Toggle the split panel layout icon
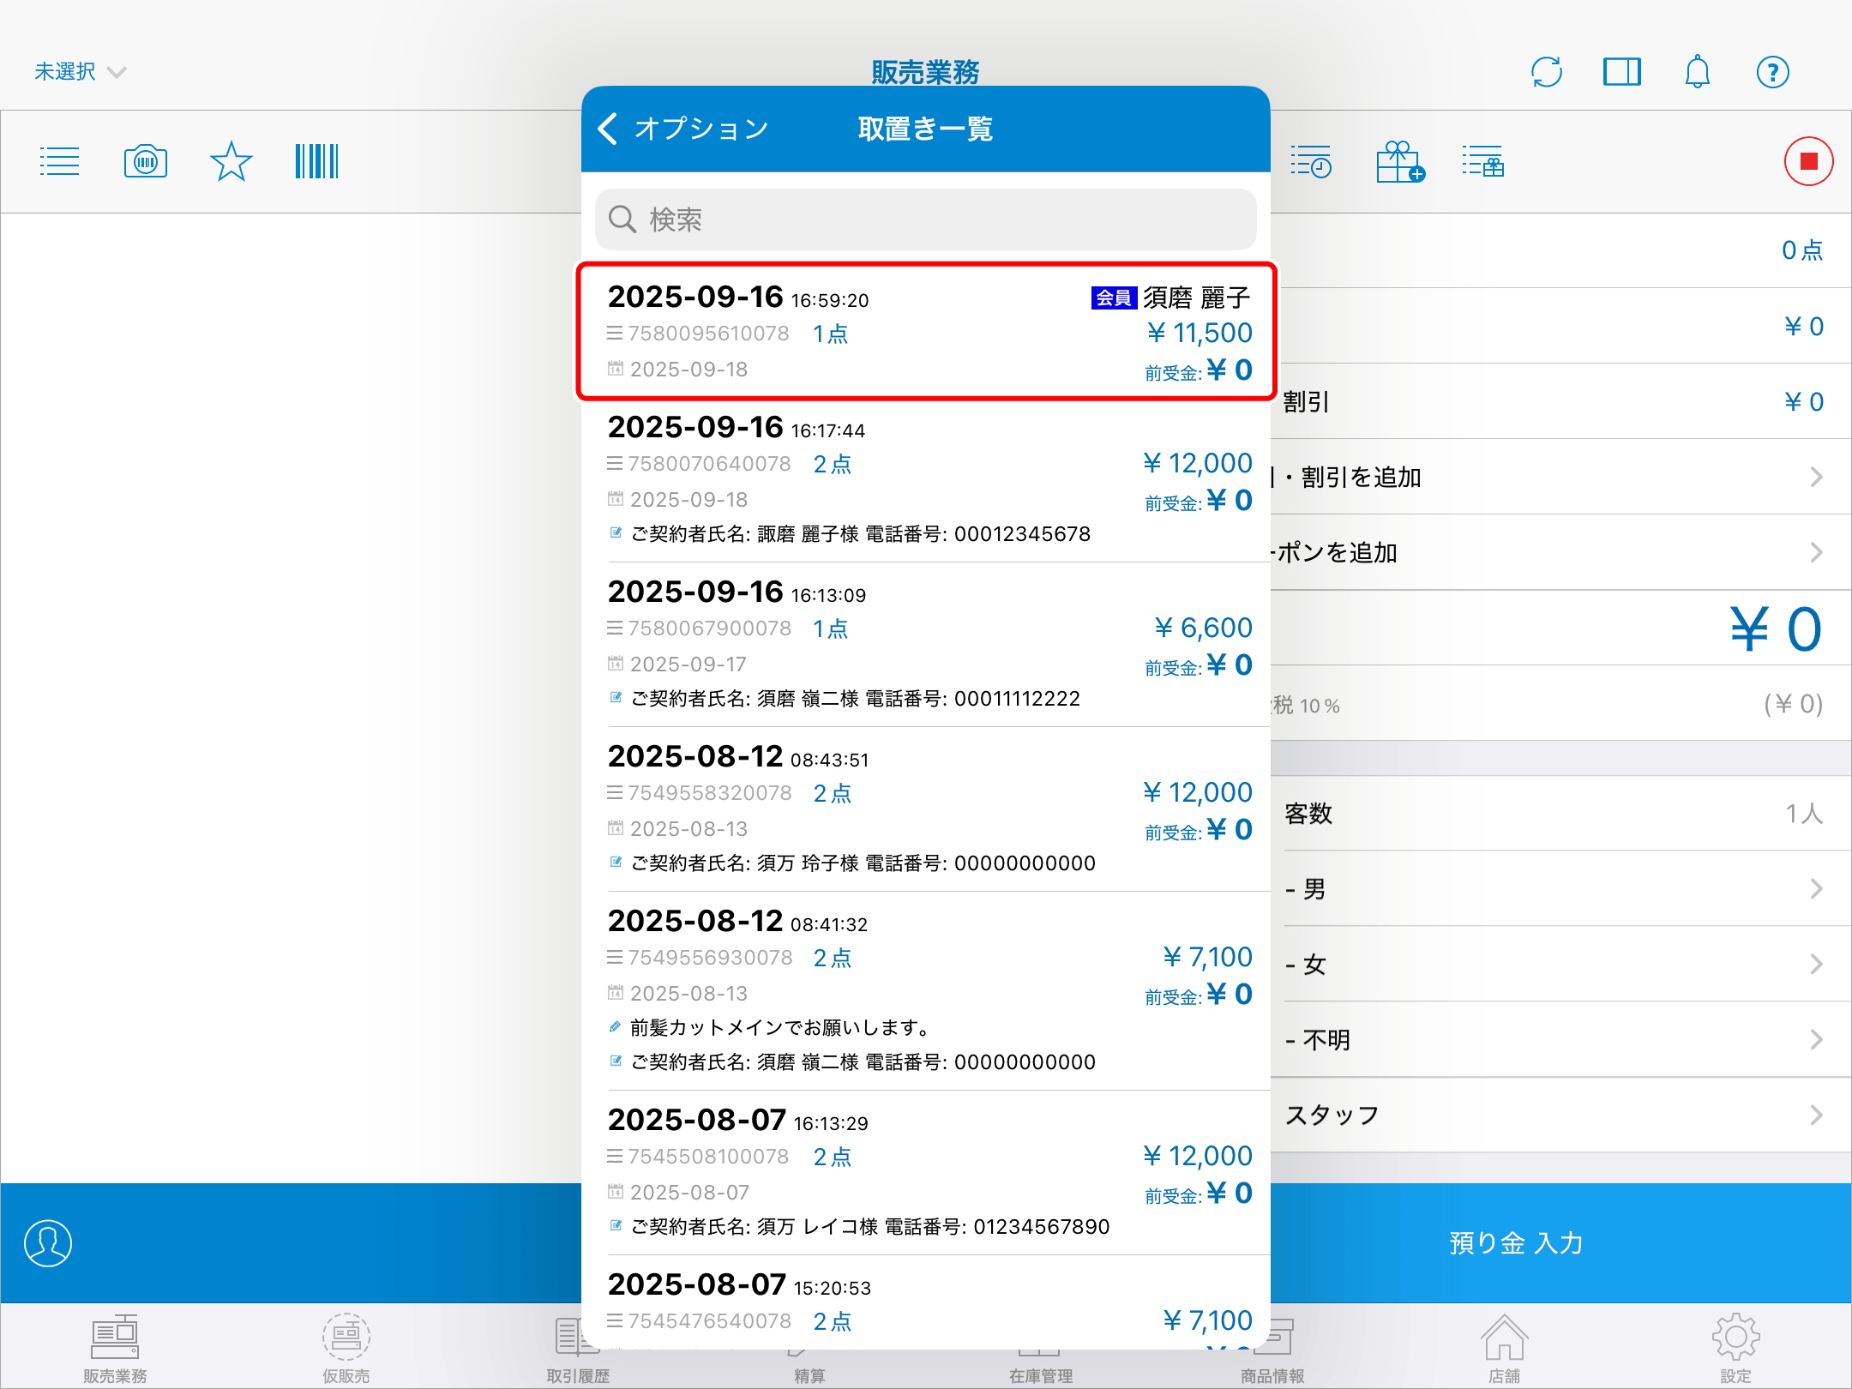 click(1621, 72)
